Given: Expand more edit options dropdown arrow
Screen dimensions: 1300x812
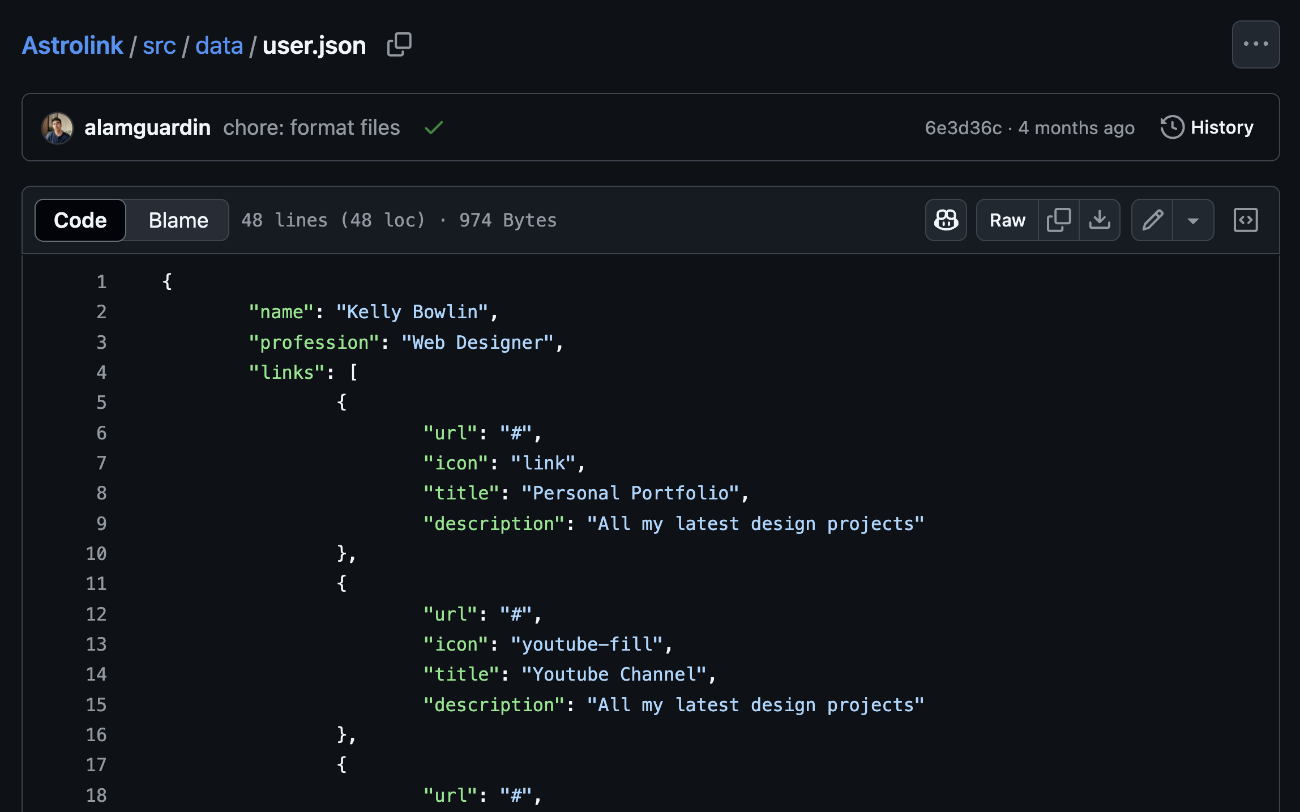Looking at the screenshot, I should 1193,220.
